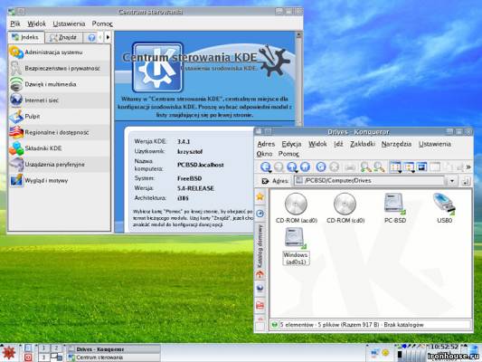482x362 pixels.
Task: Open the Ustawienia menu in Control Center
Action: pyautogui.click(x=69, y=24)
